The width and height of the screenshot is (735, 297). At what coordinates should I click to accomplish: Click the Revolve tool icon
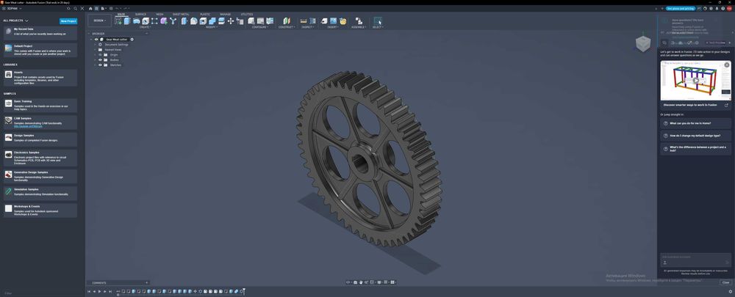tap(137, 21)
